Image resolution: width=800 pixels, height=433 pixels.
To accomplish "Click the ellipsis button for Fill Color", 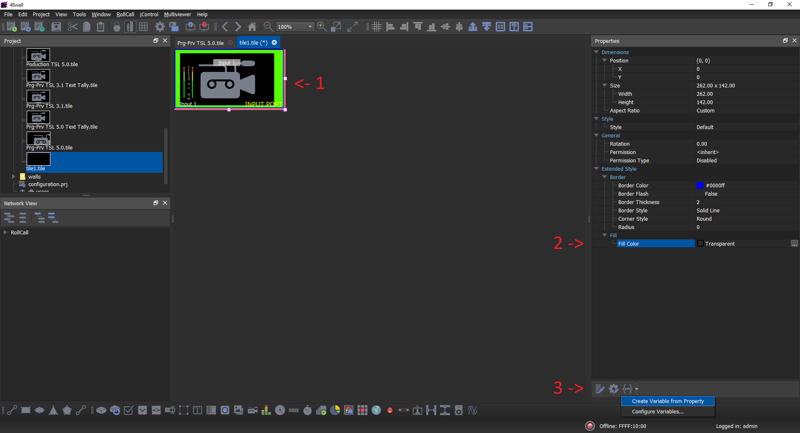I will pyautogui.click(x=795, y=244).
